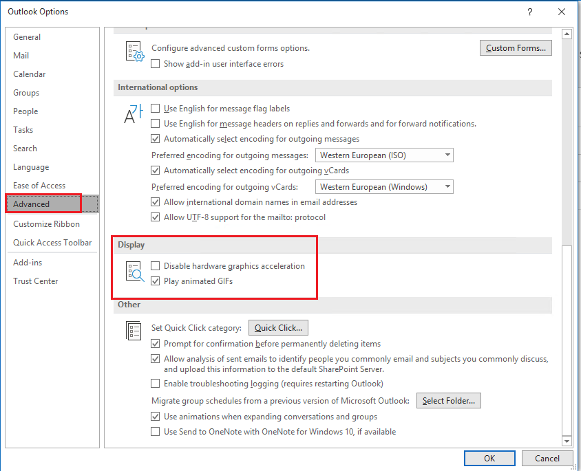Toggle Automatically select encoding for outgoing vCards
This screenshot has width=581, height=471.
tap(156, 171)
